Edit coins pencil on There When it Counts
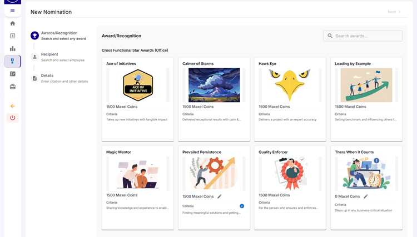The height and width of the screenshot is (237, 417). [366, 196]
